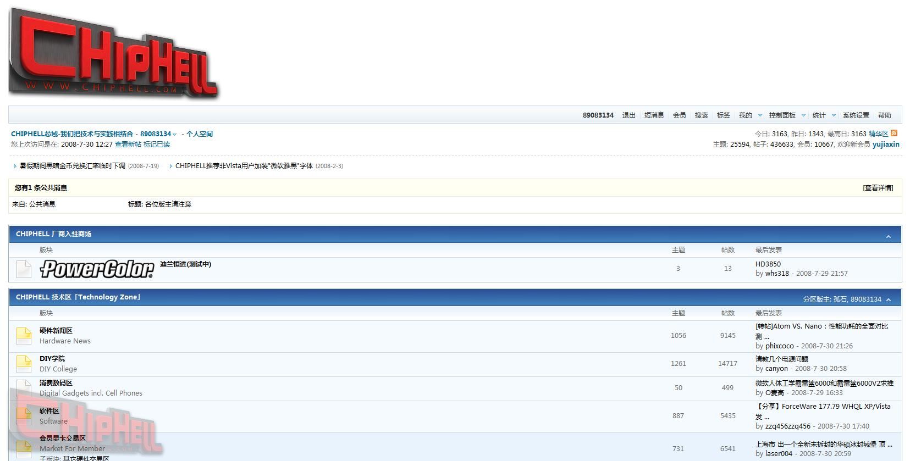Open the 消费数码区 forum
Viewport: 910px width, 461px height.
(x=56, y=382)
